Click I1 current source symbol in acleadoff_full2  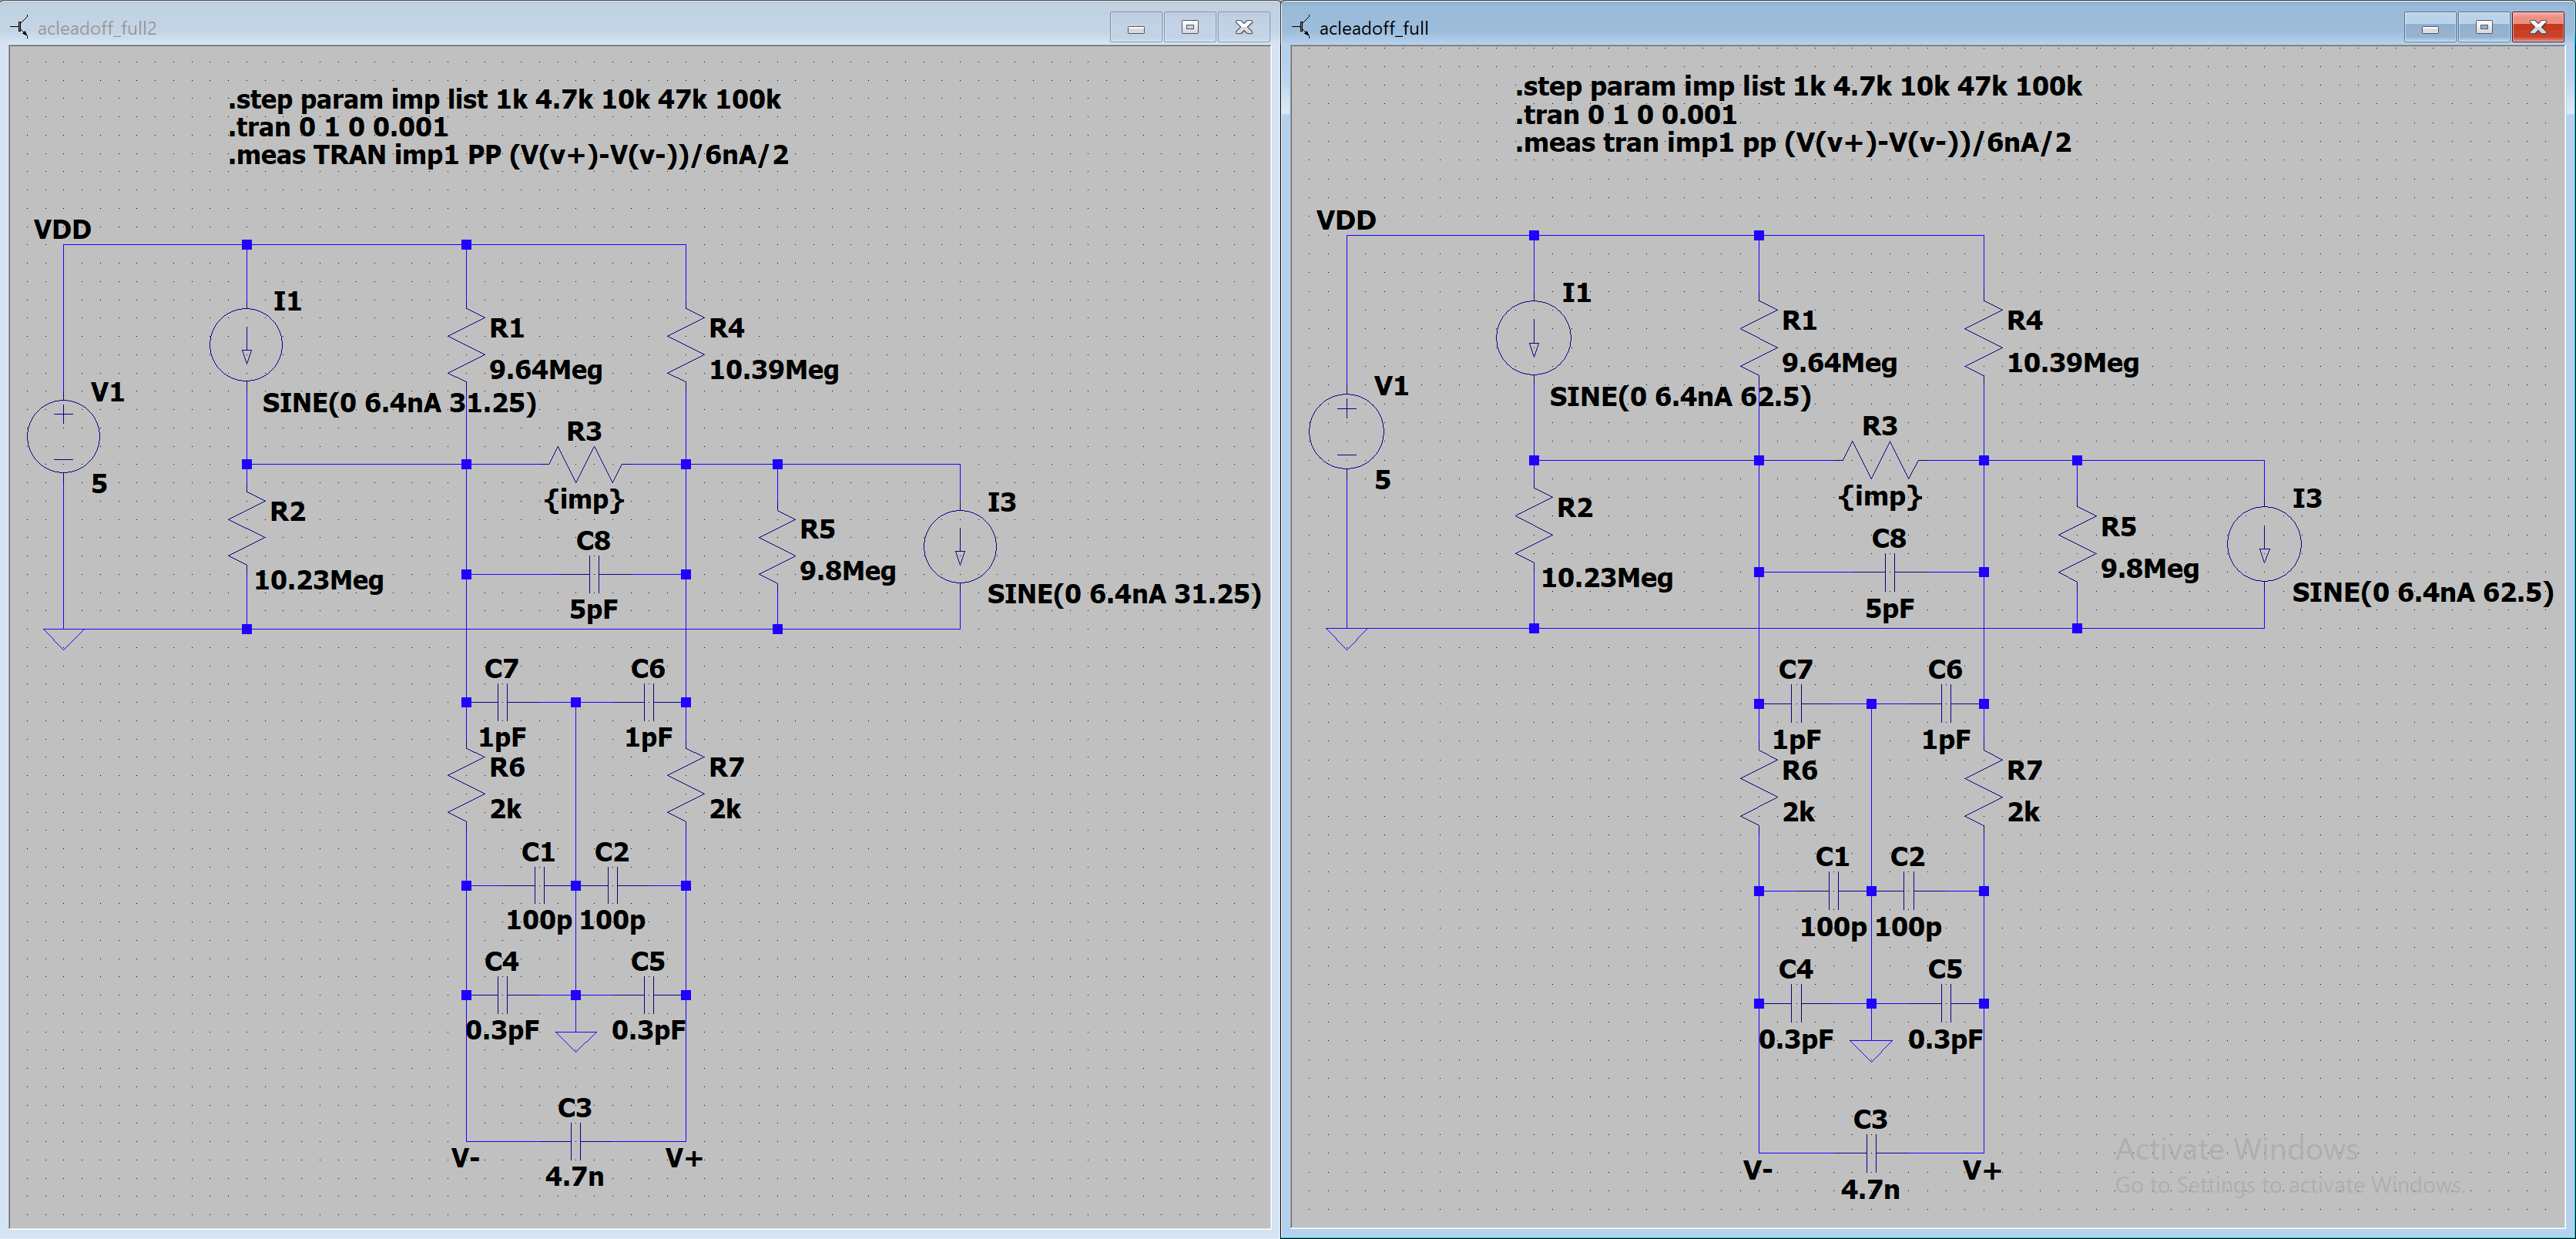246,344
